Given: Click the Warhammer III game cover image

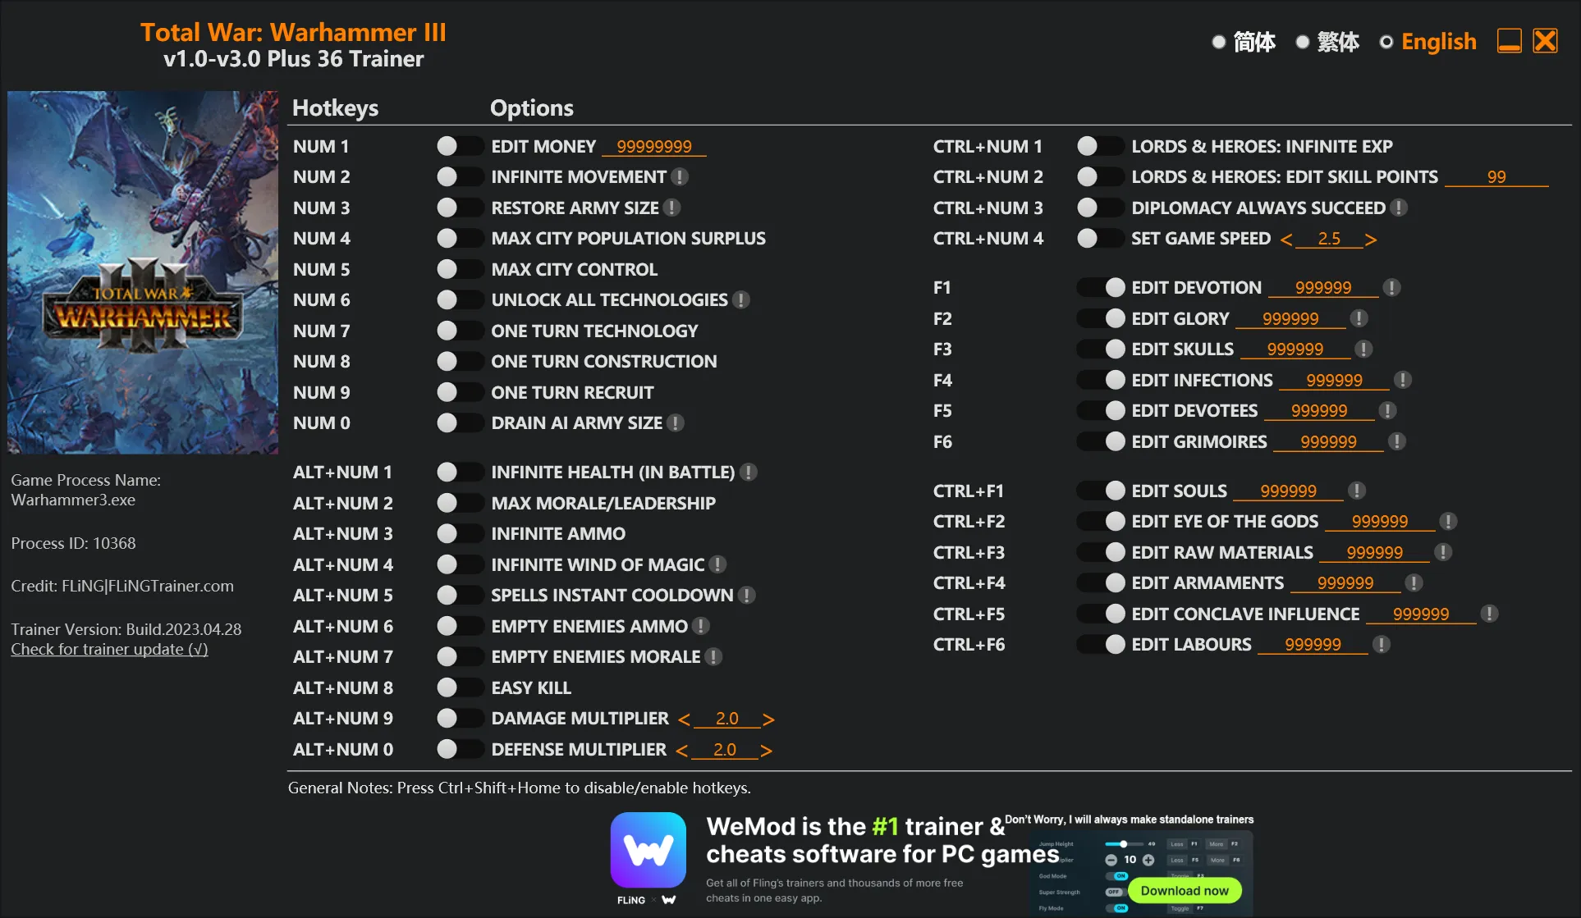Looking at the screenshot, I should tap(143, 272).
